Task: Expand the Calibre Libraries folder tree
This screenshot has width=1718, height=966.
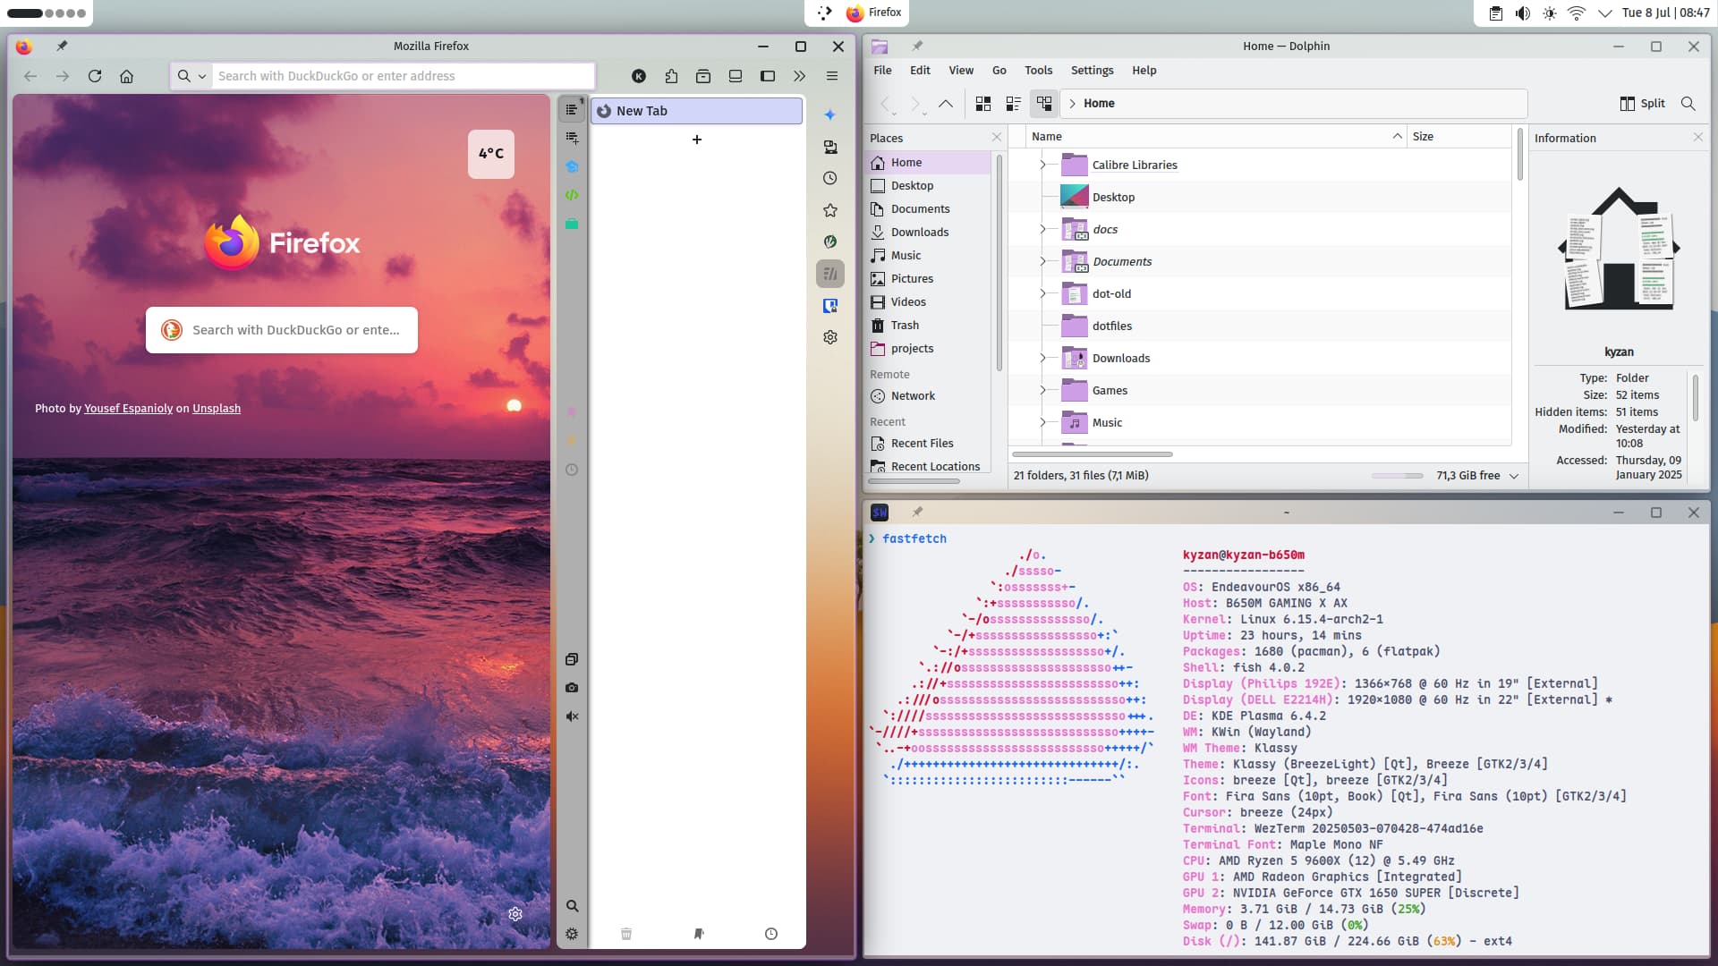Action: click(x=1042, y=165)
